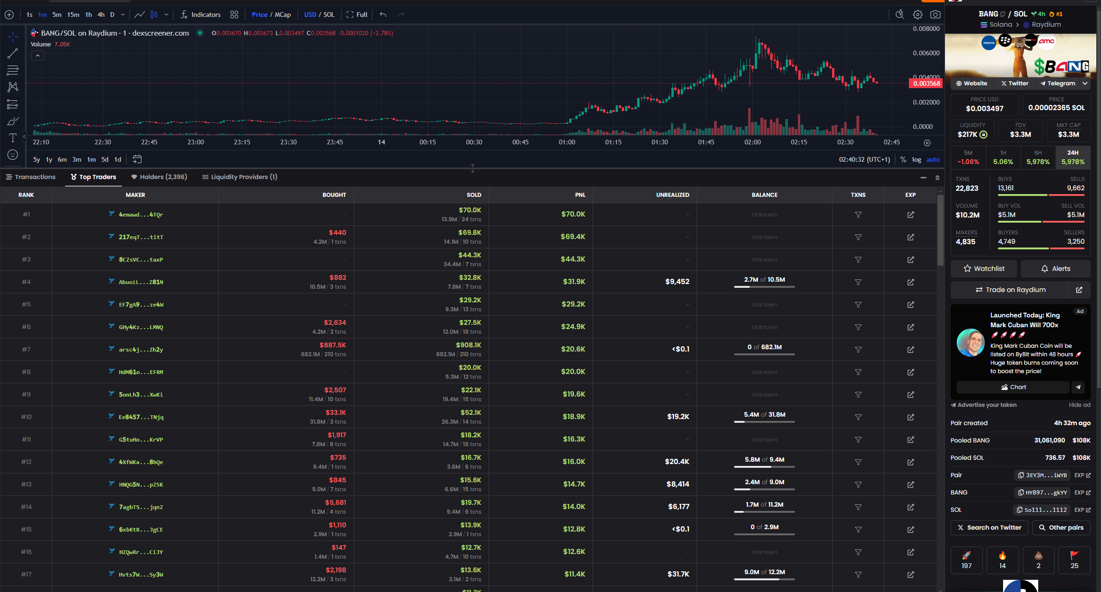Image resolution: width=1101 pixels, height=592 pixels.
Task: Expand more social links chevron
Action: tap(1085, 83)
